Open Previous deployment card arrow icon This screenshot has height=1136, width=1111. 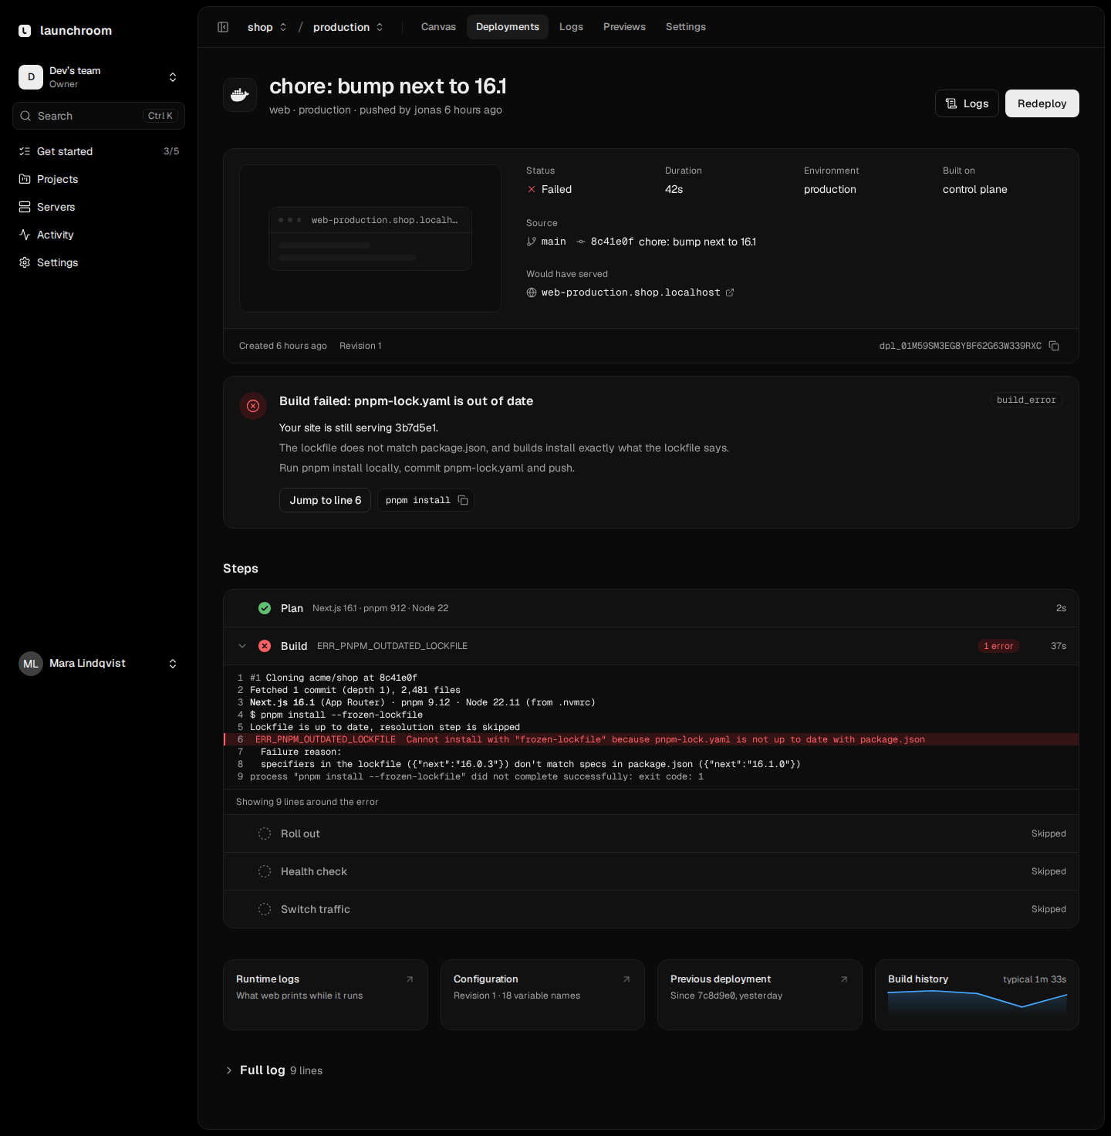coord(844,979)
